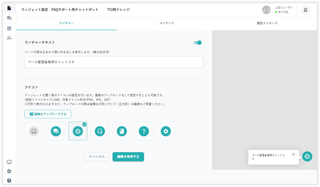The width and height of the screenshot is (320, 187).
Task: Click the FAQサポート用チャットボット title
Action: click(x=75, y=10)
